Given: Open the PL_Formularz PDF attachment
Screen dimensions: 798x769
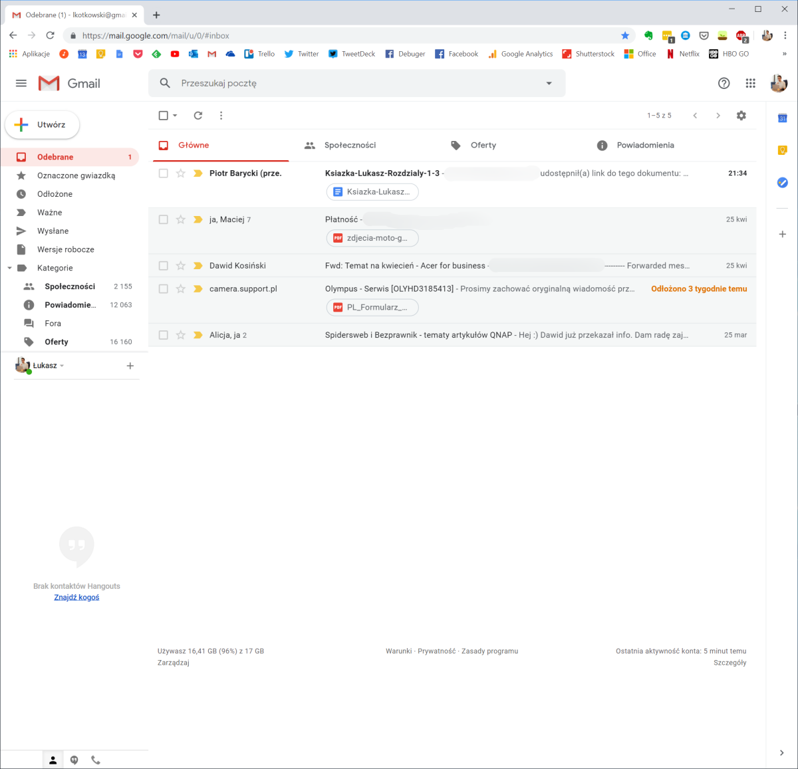Looking at the screenshot, I should (372, 307).
